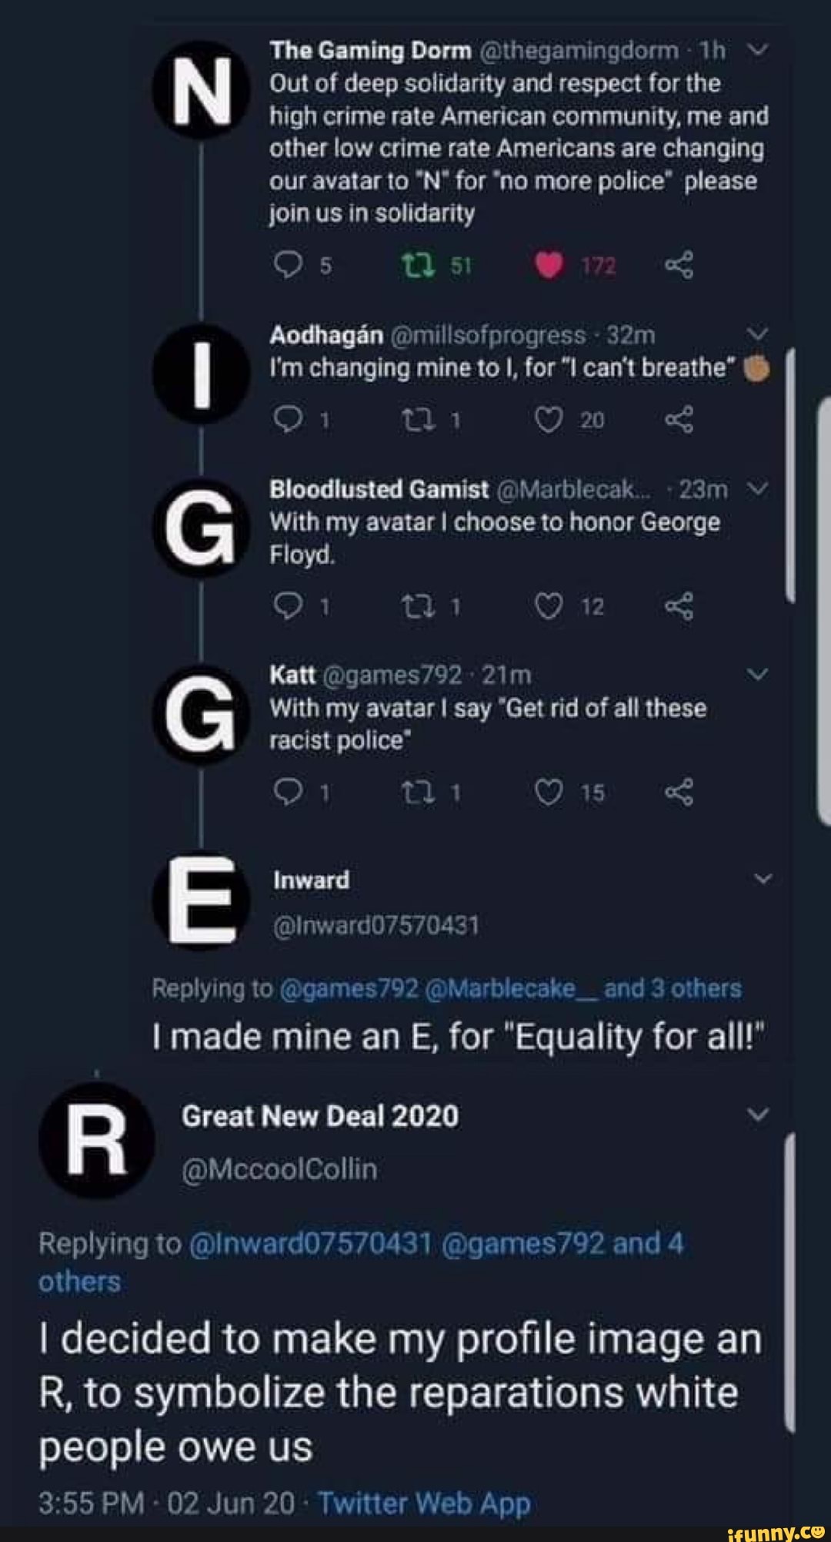The height and width of the screenshot is (1542, 831).
Task: Like Katt's tweet with 15 likes
Action: [x=549, y=793]
